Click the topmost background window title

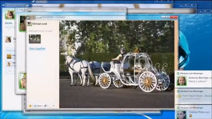coord(42,2)
